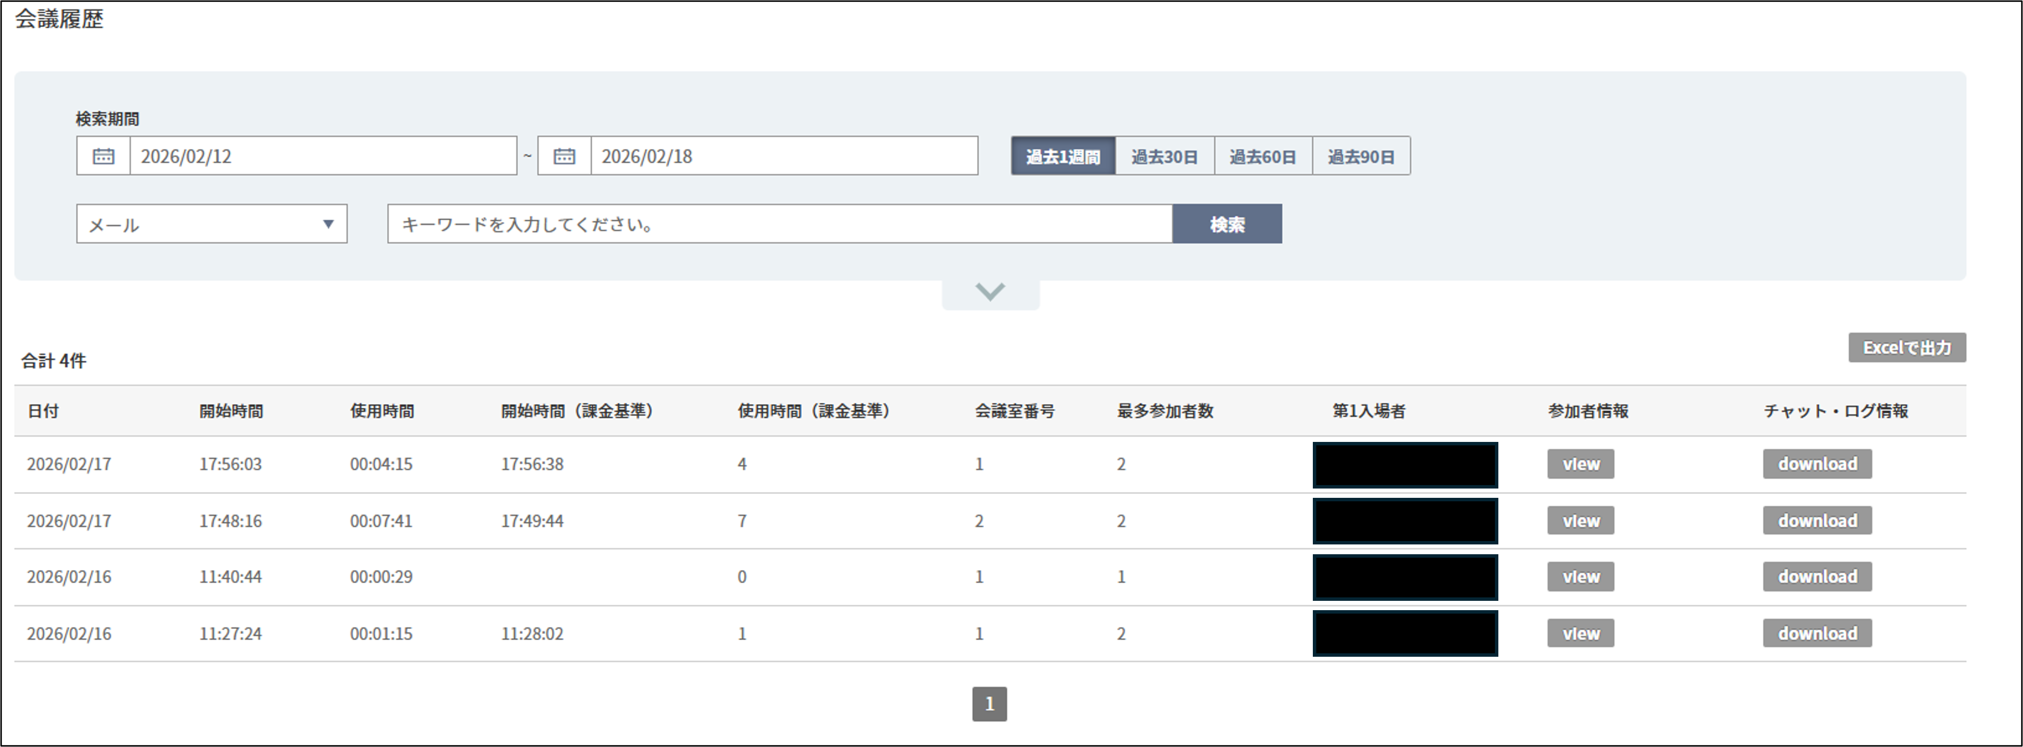2023x747 pixels.
Task: Select the 過去1週間 period option
Action: [x=1063, y=156]
